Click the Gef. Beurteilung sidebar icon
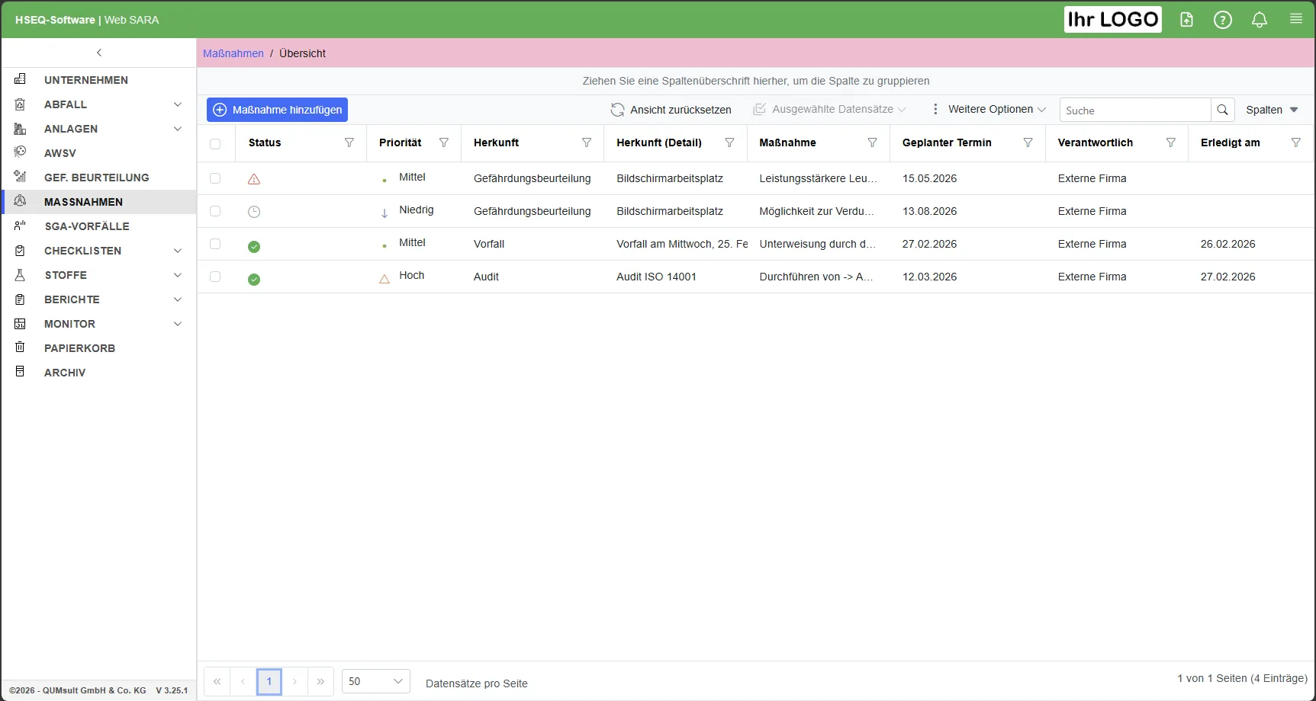The height and width of the screenshot is (701, 1316). 21,177
